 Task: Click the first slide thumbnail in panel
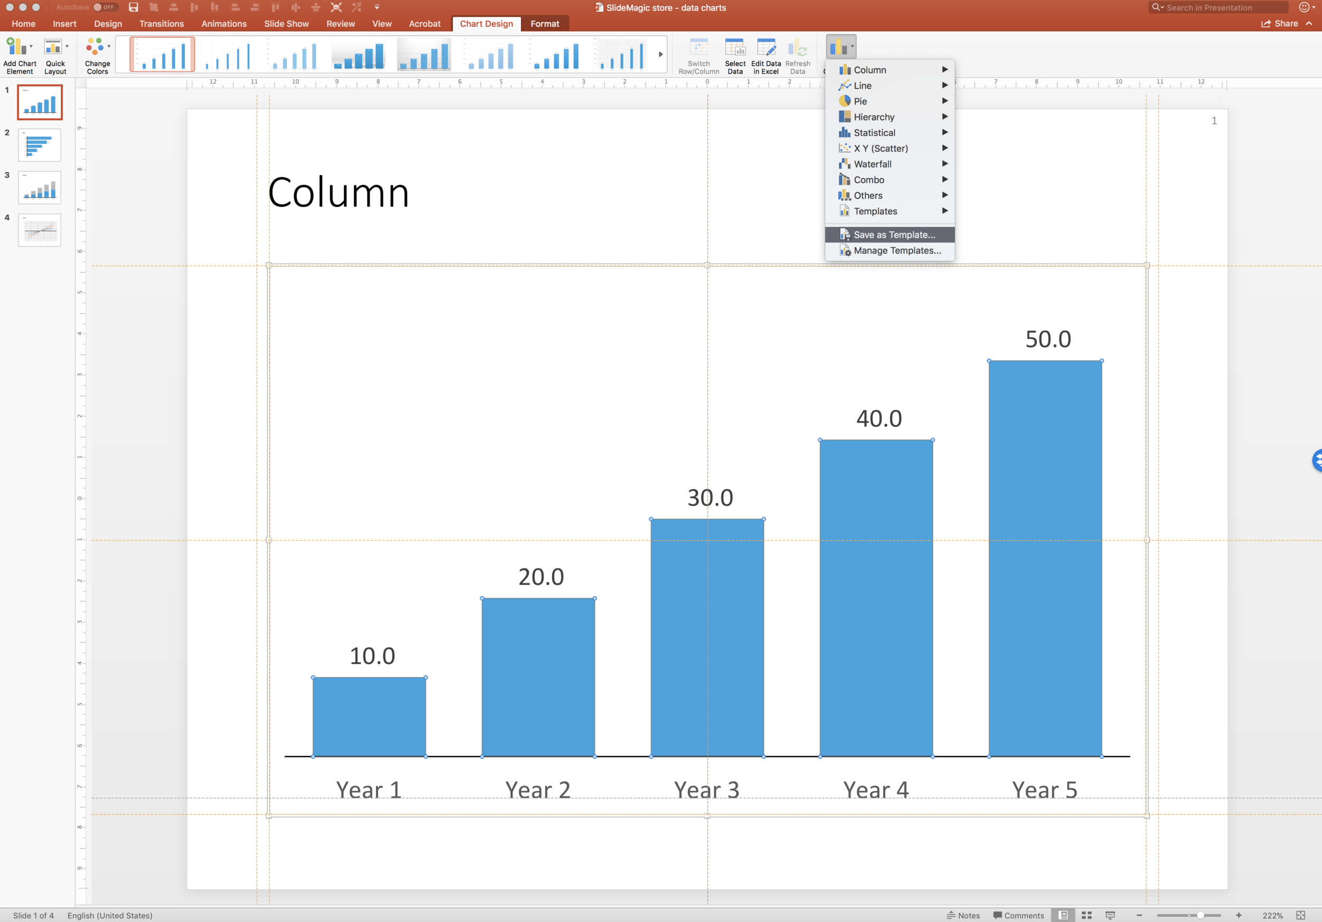40,103
